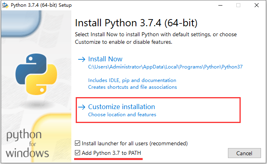Click the arrow beside Install Now
The width and height of the screenshot is (267, 164).
82,59
